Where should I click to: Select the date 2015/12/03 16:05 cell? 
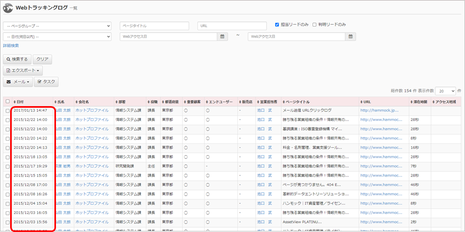30,212
